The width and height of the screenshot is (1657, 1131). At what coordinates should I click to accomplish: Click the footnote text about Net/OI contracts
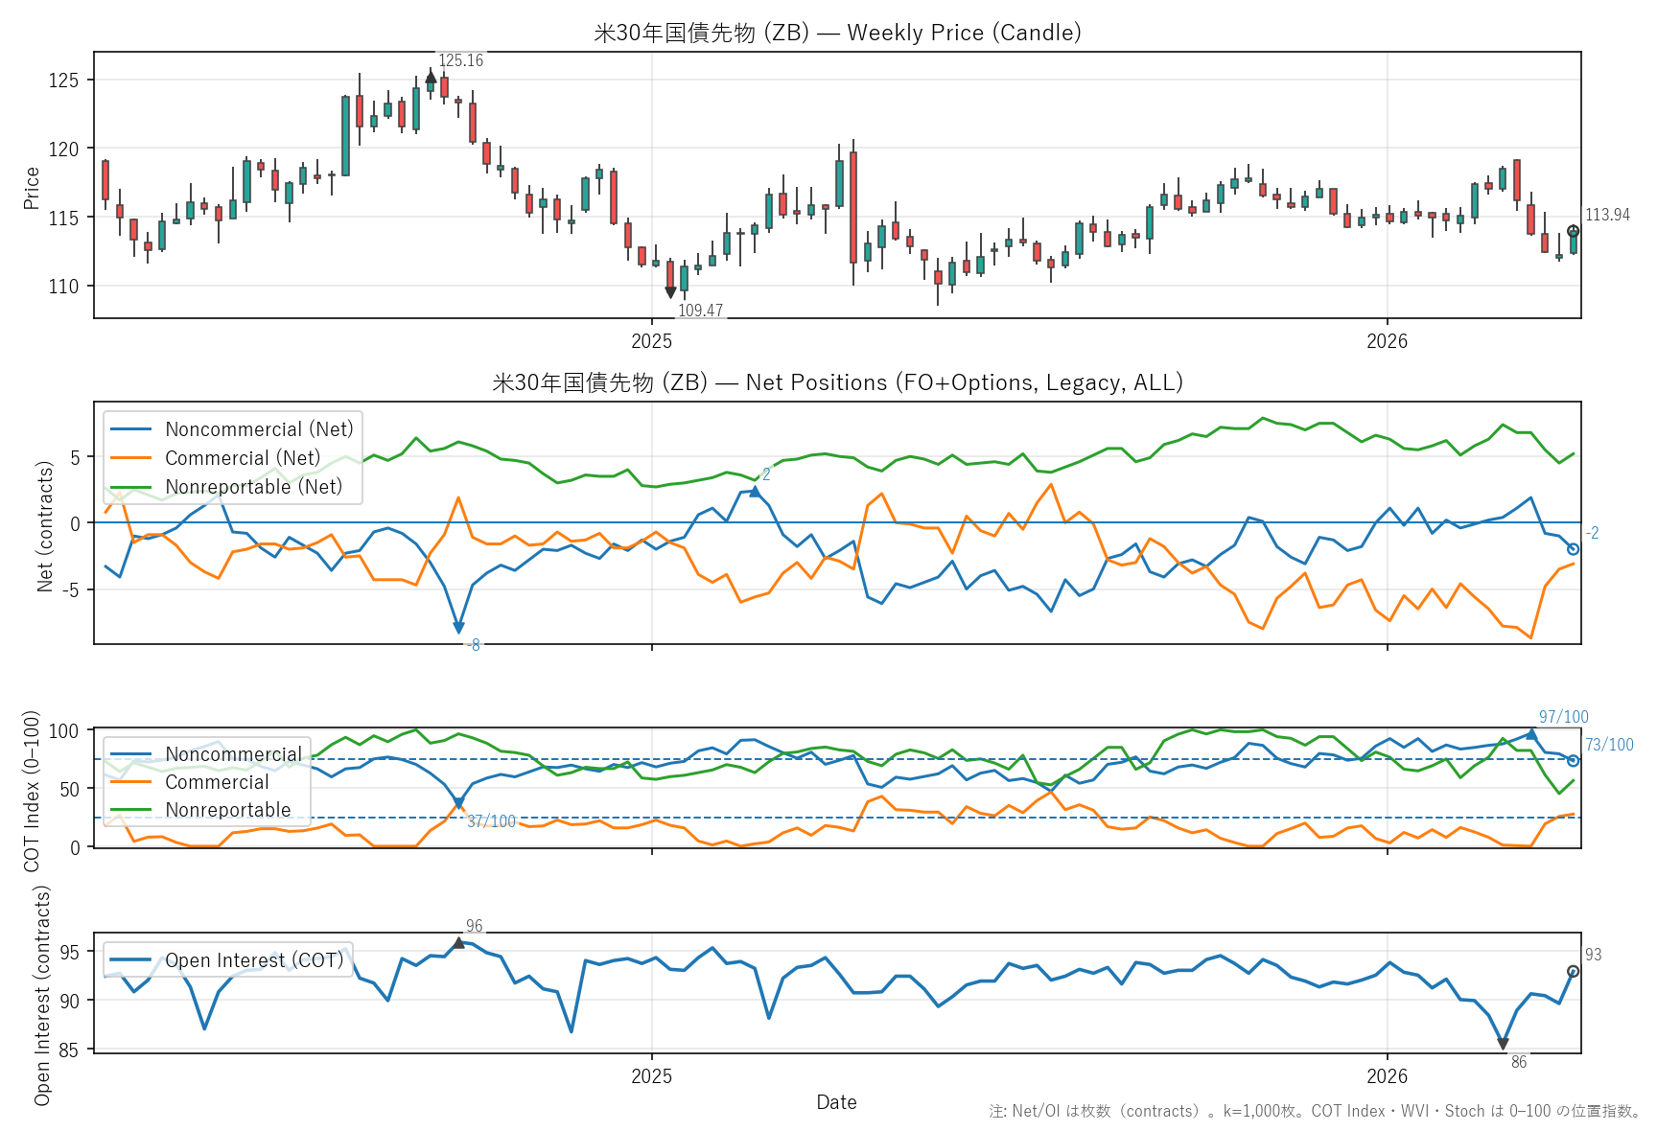pos(1315,1112)
